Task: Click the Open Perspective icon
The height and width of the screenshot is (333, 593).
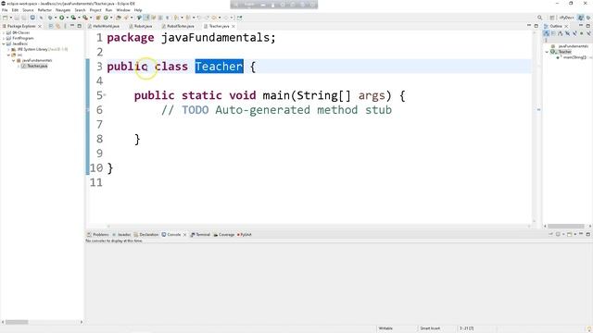Action: click(x=552, y=18)
